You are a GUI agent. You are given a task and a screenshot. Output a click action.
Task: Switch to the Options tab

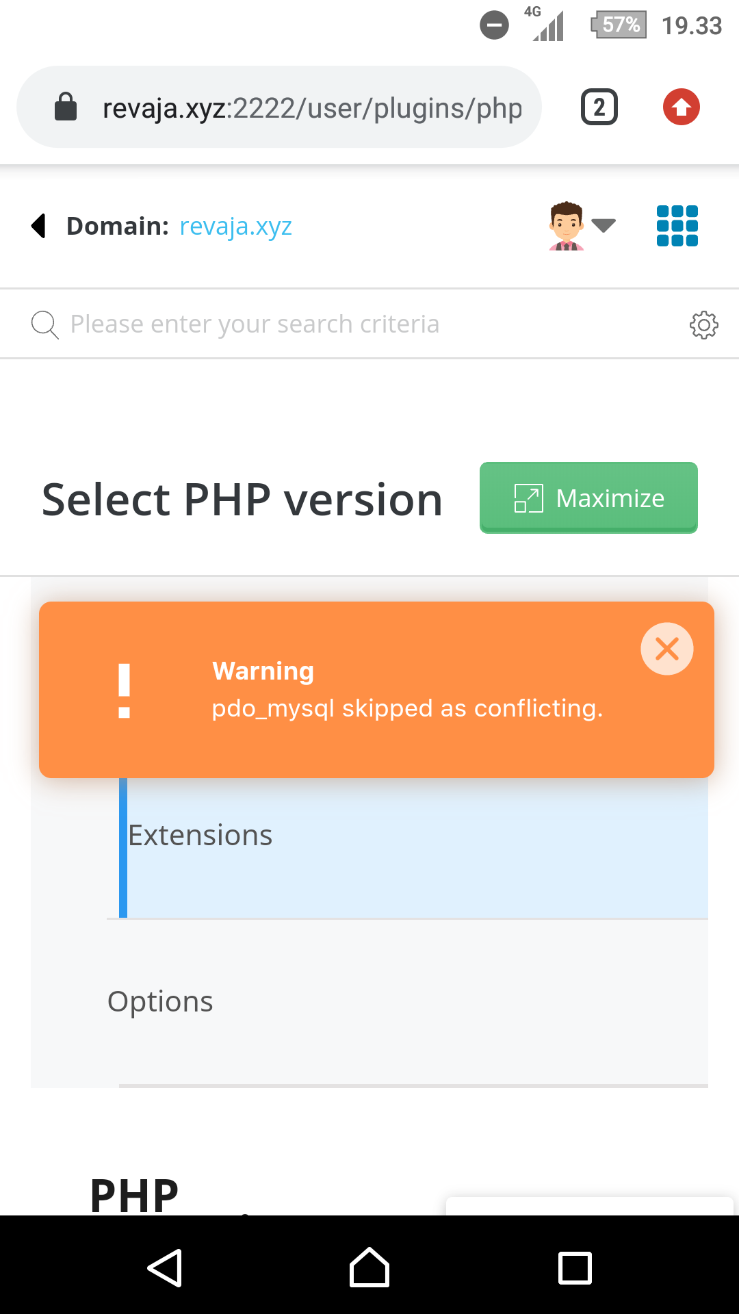point(160,1001)
